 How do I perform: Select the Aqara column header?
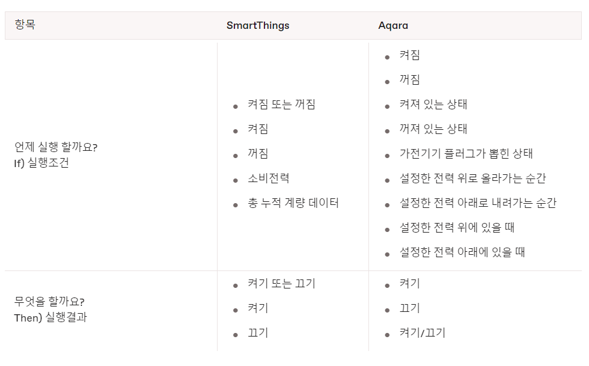point(393,25)
